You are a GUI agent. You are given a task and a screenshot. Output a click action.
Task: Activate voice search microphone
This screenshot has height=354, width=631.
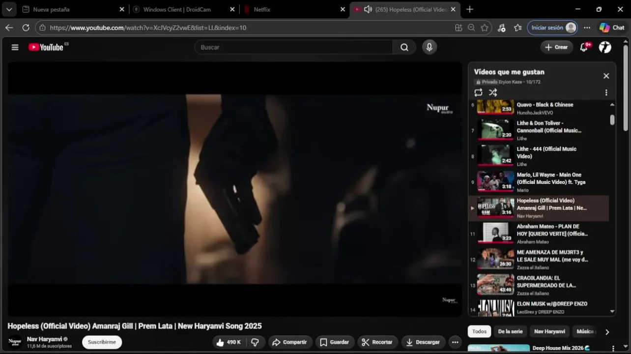pyautogui.click(x=429, y=47)
